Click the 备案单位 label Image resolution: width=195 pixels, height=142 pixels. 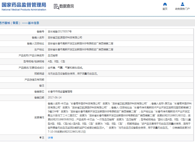(x=39, y=92)
